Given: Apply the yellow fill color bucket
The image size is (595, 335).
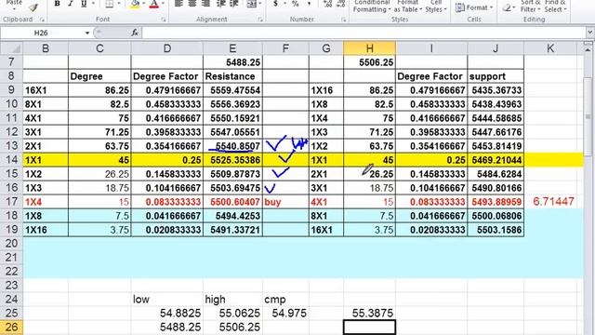Looking at the screenshot, I should 135,4.
